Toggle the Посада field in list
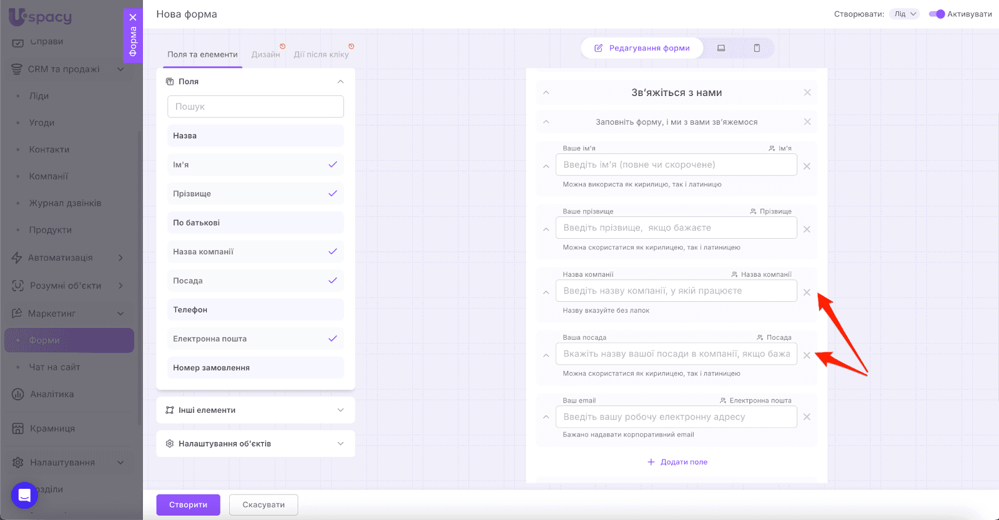This screenshot has height=520, width=999. [255, 281]
